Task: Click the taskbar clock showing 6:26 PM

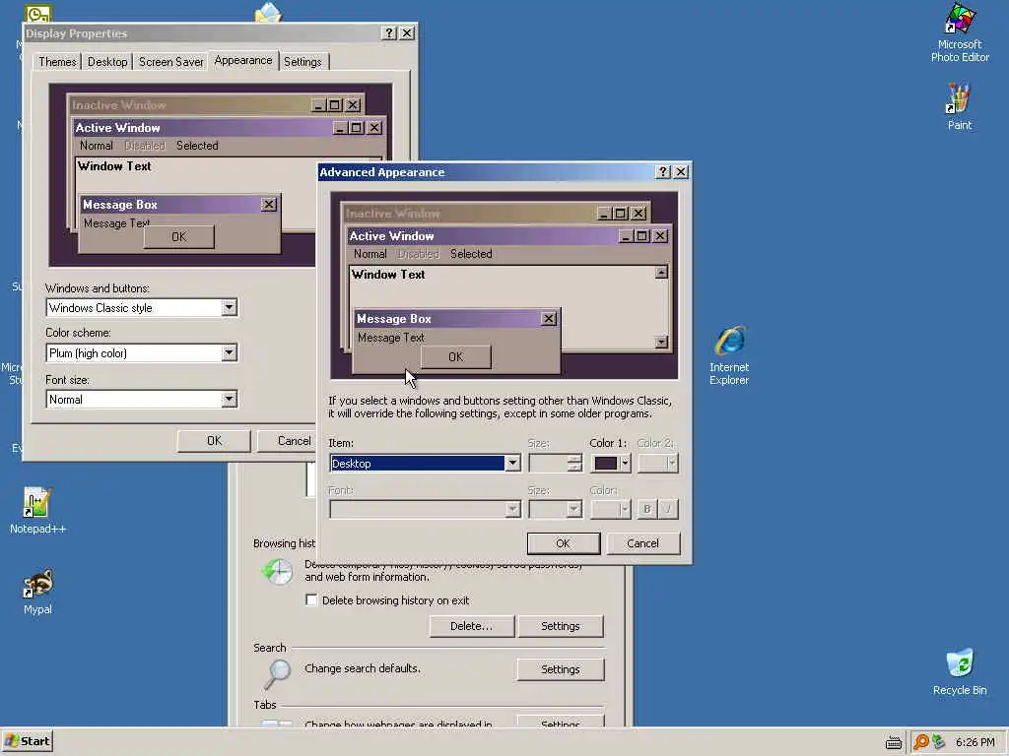Action: coord(975,742)
